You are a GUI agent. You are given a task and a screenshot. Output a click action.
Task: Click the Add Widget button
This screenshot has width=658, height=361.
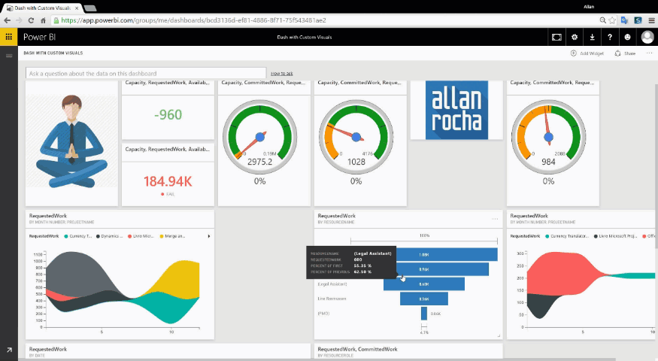coord(587,53)
